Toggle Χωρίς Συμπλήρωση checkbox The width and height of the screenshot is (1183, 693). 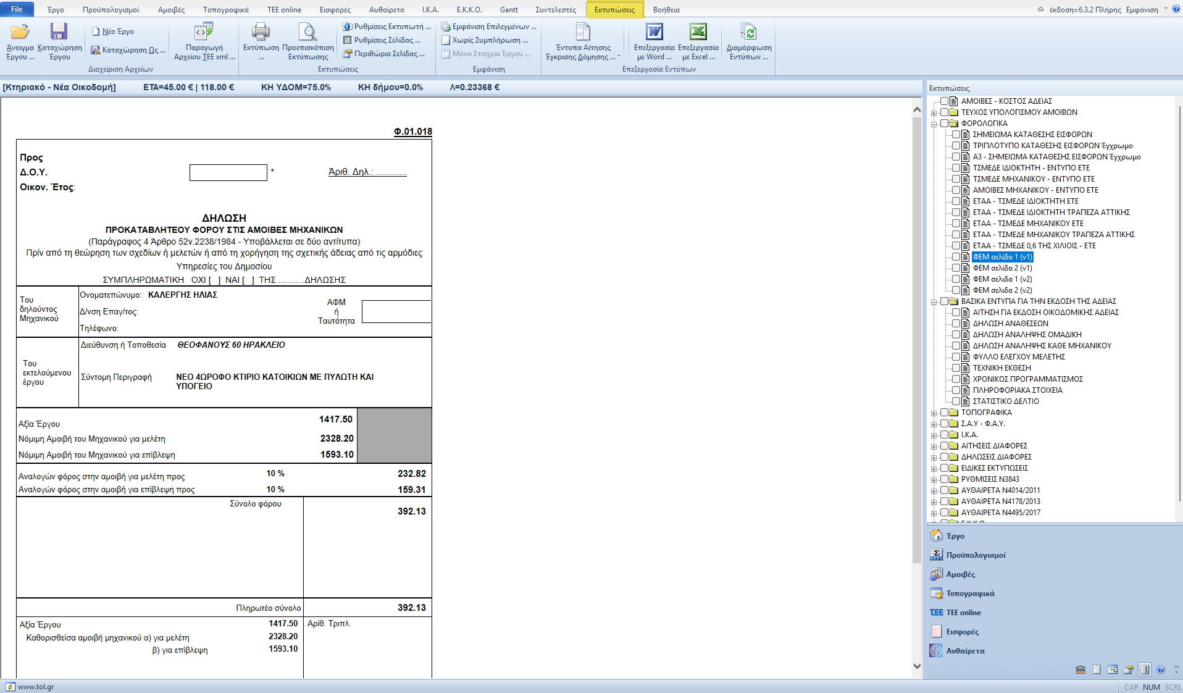point(446,40)
